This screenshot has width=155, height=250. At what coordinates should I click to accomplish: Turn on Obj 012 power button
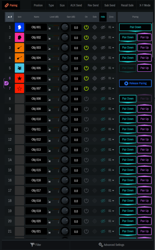point(86,139)
